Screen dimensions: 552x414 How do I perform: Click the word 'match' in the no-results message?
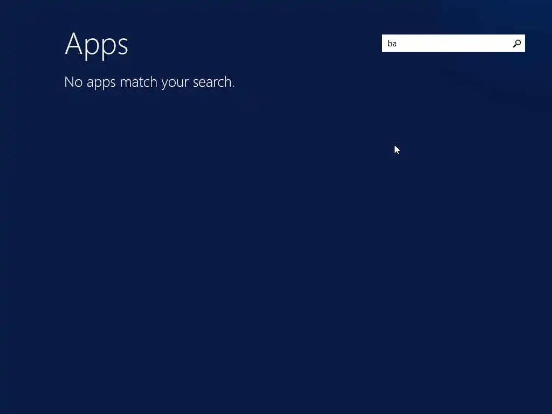(139, 82)
